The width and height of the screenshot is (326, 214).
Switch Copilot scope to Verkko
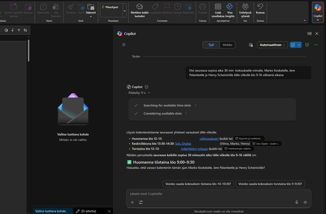point(227,45)
